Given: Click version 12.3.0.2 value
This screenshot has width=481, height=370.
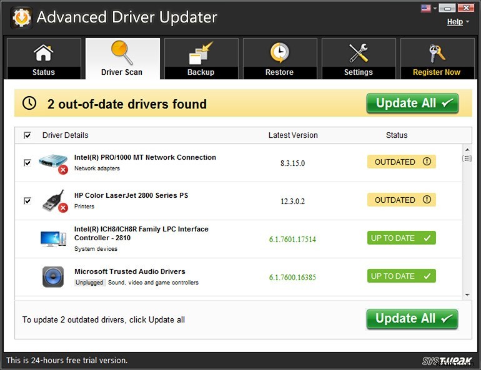Looking at the screenshot, I should pos(292,202).
